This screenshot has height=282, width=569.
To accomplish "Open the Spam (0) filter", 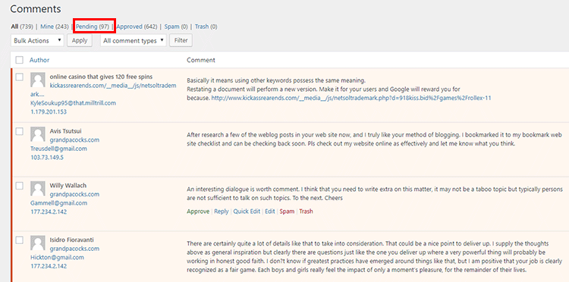I will pyautogui.click(x=176, y=27).
